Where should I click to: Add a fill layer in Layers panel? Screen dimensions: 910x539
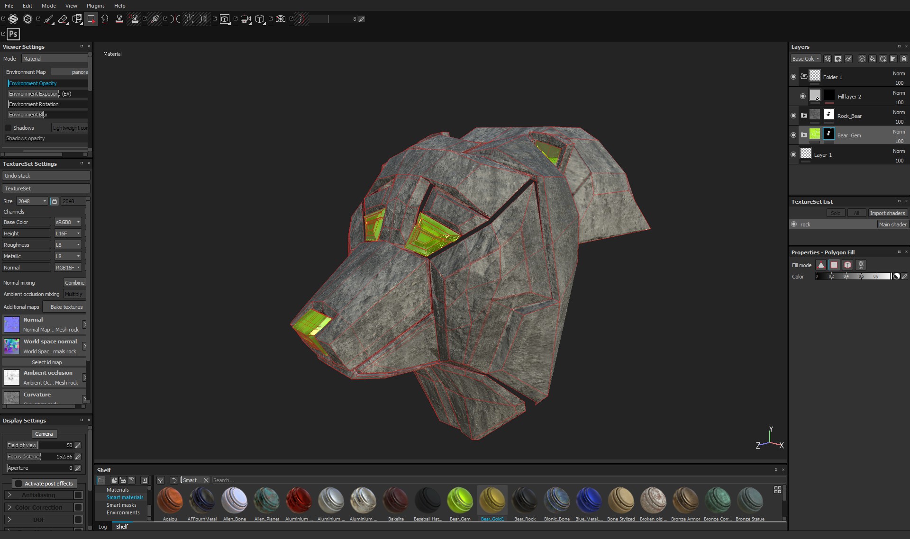(873, 59)
